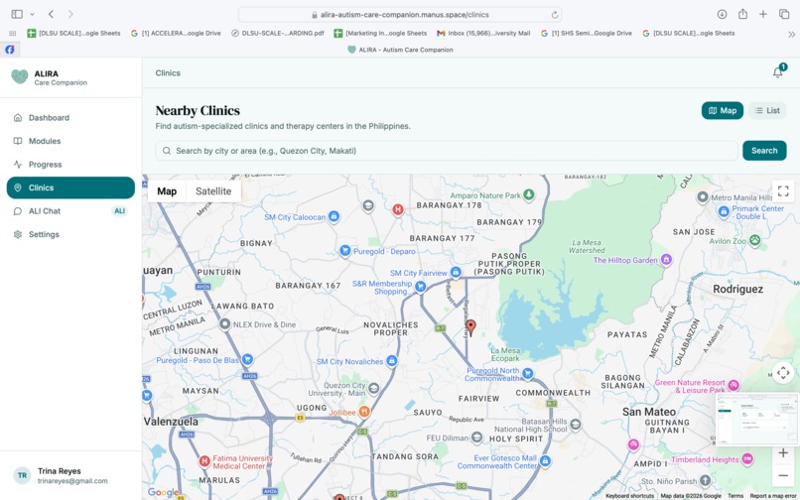Click the SM City Caloocan marker
This screenshot has width=800, height=500.
click(x=333, y=217)
